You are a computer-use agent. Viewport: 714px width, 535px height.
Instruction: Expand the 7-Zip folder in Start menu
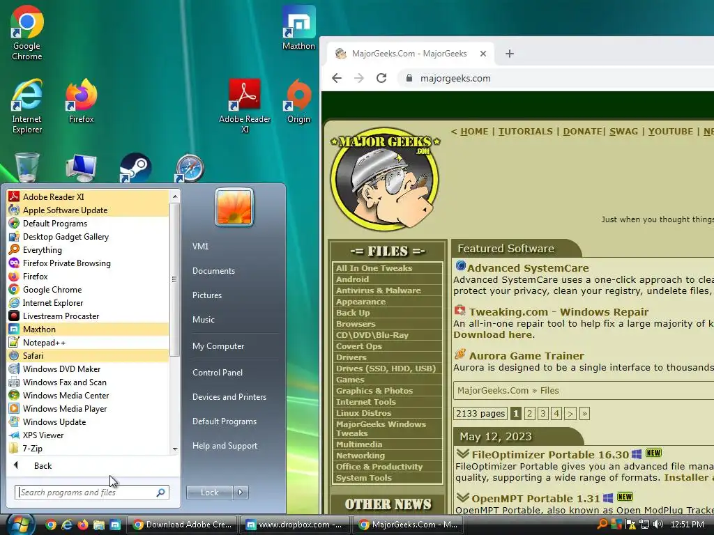click(x=88, y=448)
